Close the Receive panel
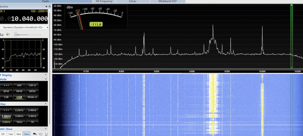The width and height of the screenshot is (303, 136). tap(49, 7)
